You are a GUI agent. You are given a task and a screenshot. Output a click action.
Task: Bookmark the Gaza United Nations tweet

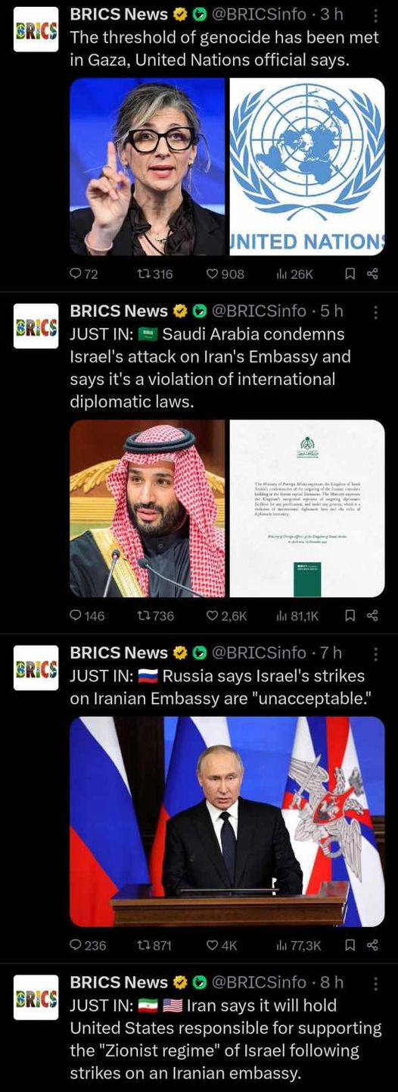click(x=350, y=274)
